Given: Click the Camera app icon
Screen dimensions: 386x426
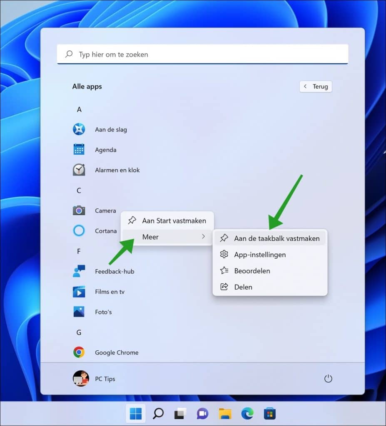Looking at the screenshot, I should pyautogui.click(x=79, y=211).
